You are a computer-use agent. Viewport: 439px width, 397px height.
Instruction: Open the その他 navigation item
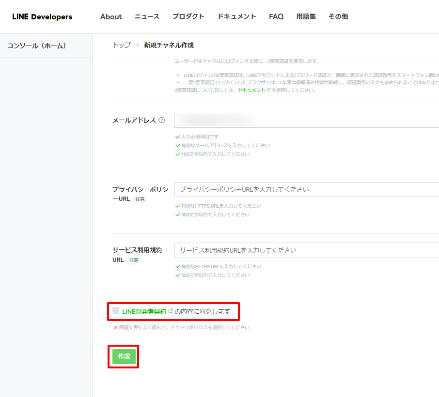[338, 17]
